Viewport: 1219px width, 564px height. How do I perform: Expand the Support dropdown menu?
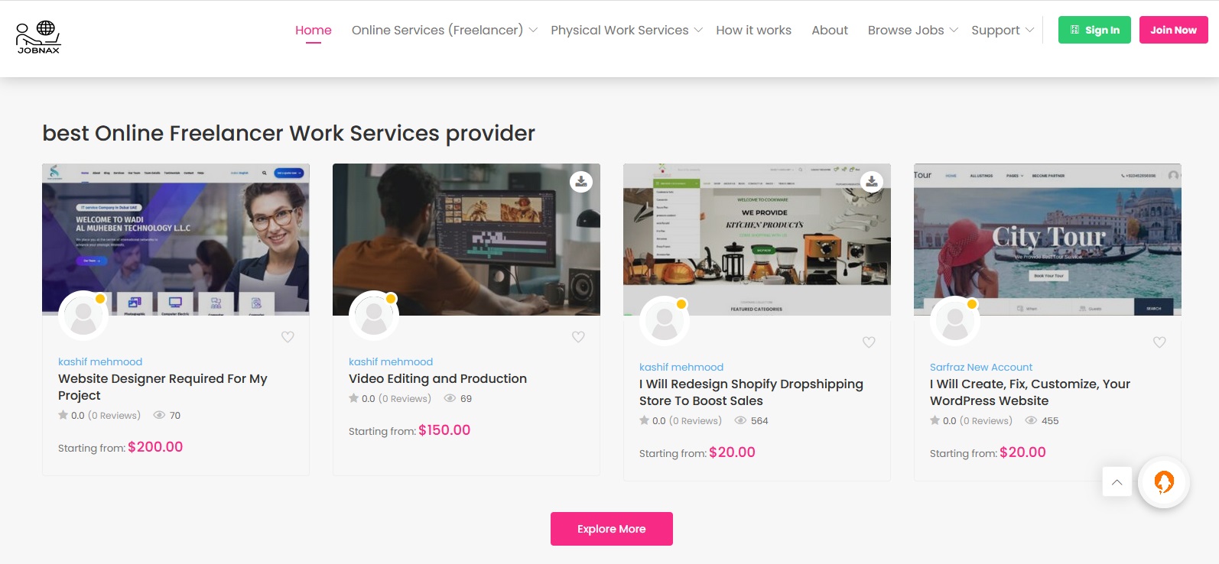1003,30
